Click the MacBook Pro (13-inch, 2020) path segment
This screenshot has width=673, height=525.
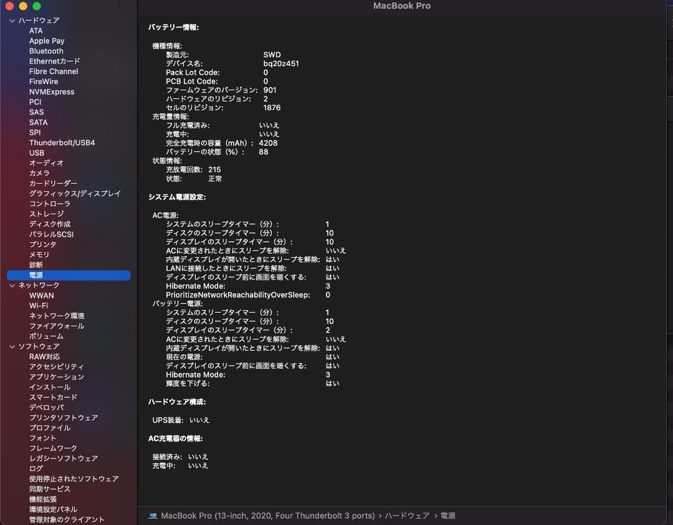pos(268,516)
